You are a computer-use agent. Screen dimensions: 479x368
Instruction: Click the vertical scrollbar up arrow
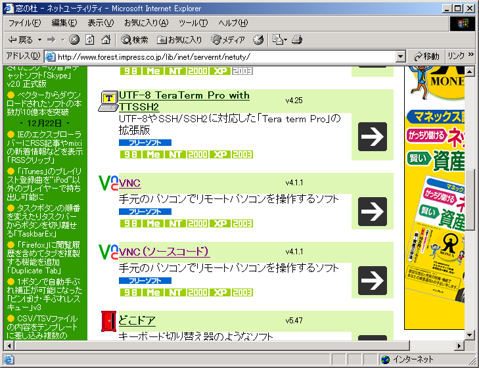pos(470,72)
